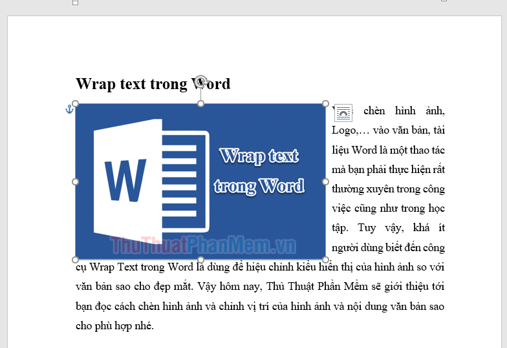The image size is (507, 348).
Task: Click the right-middle resize handle of the image
Action: (x=326, y=182)
